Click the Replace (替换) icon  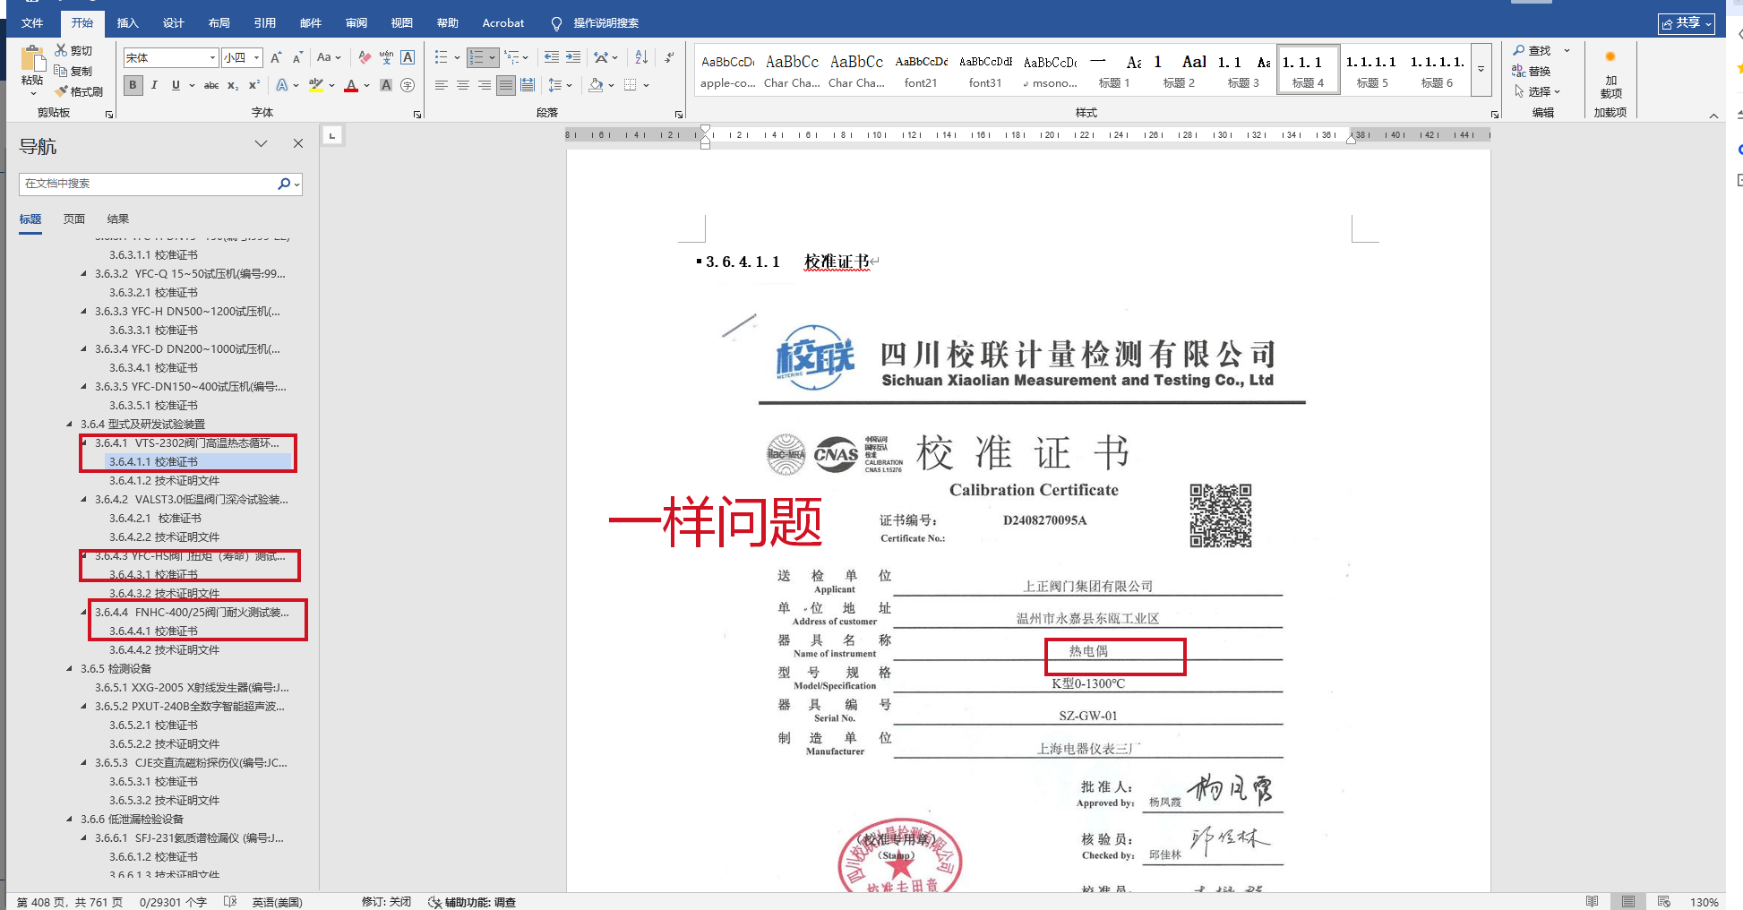1519,71
